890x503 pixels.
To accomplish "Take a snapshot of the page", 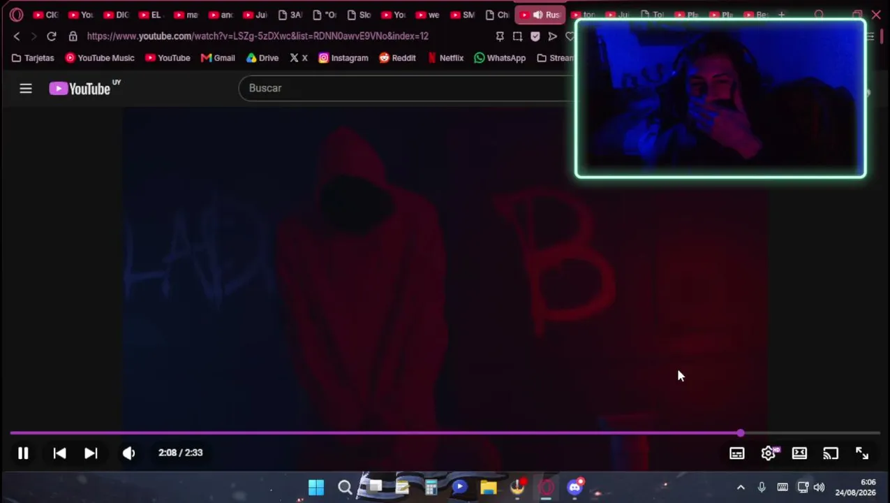I will click(x=517, y=36).
